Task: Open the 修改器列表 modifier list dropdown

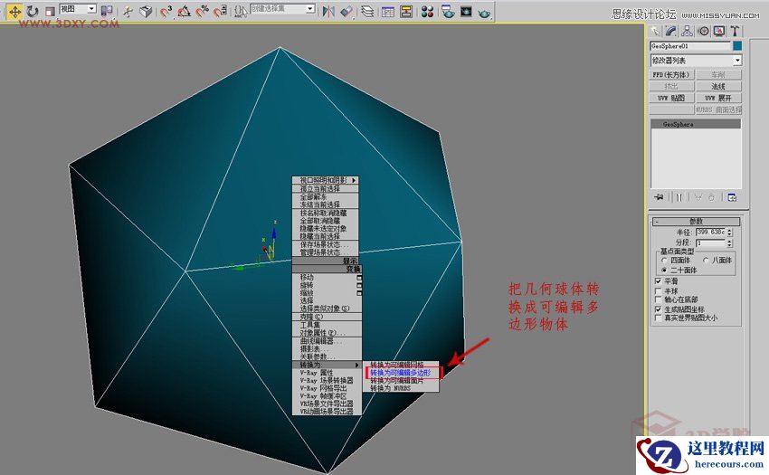Action: coord(696,61)
